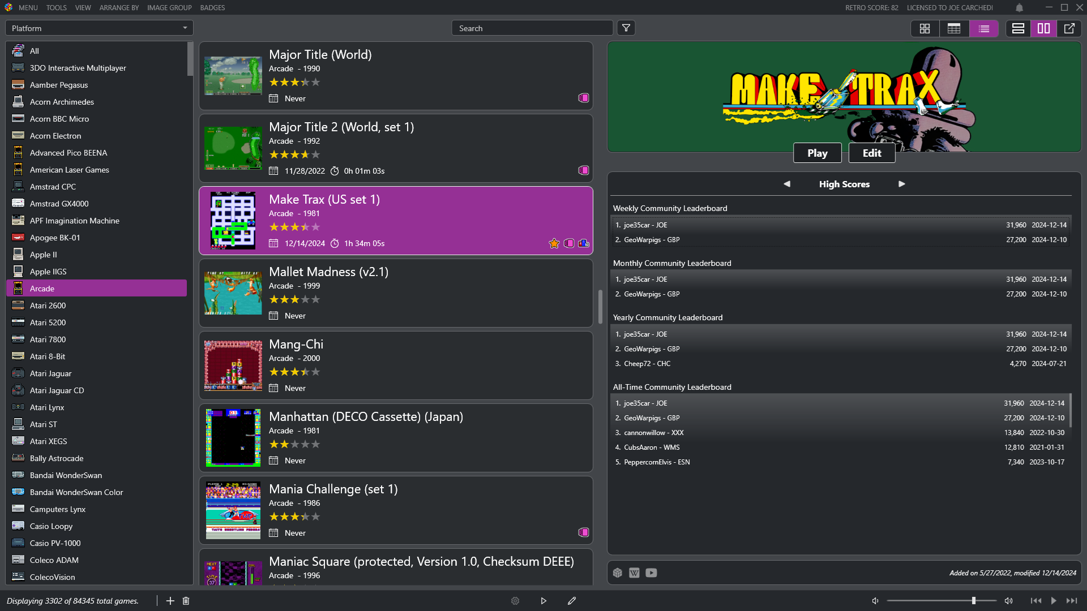Click 'RETRO SCORE: 82' in title bar
1087x611 pixels.
click(x=872, y=7)
